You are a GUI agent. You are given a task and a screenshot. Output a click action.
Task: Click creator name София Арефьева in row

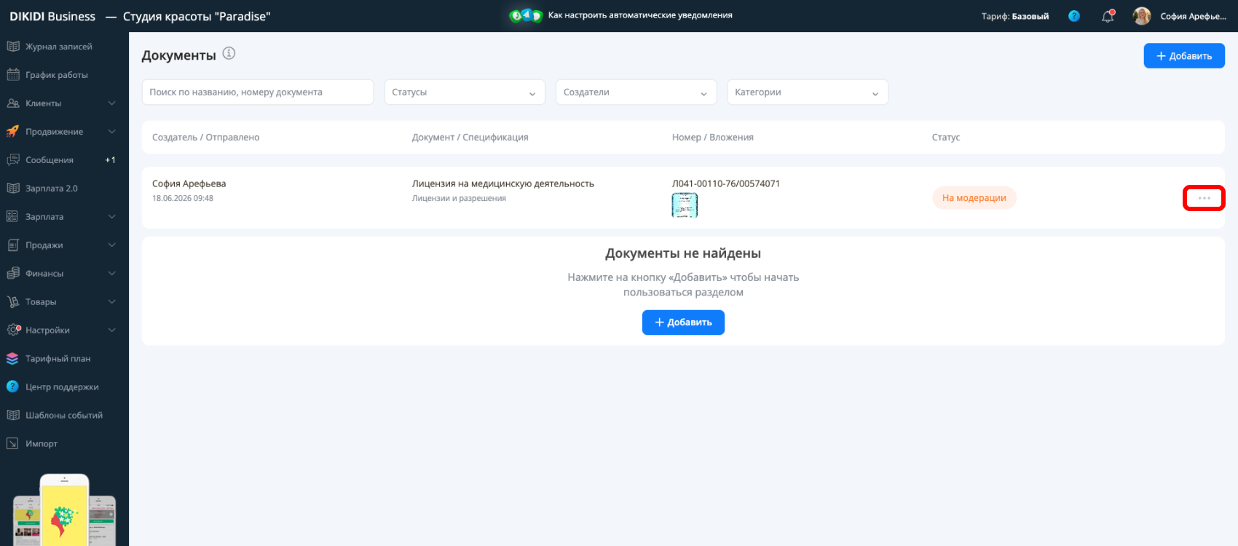pos(189,184)
